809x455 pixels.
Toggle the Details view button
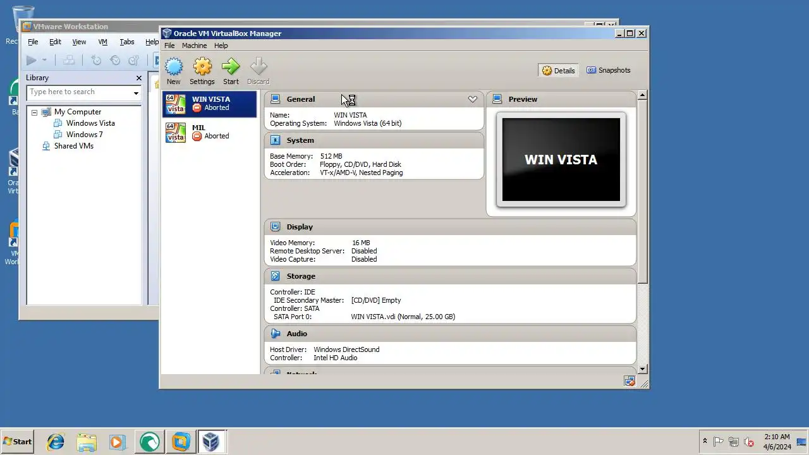click(x=559, y=70)
